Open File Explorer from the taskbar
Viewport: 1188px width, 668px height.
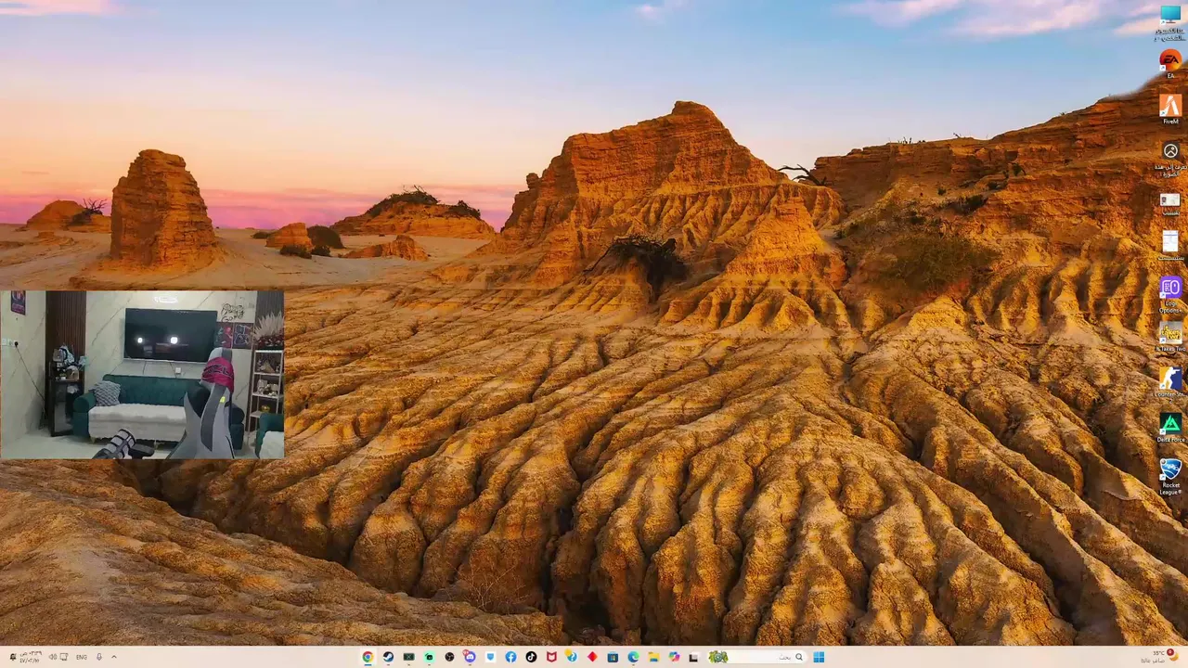pyautogui.click(x=653, y=657)
